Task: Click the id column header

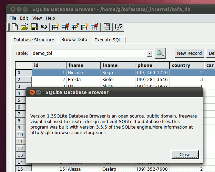Action: [x=49, y=65]
